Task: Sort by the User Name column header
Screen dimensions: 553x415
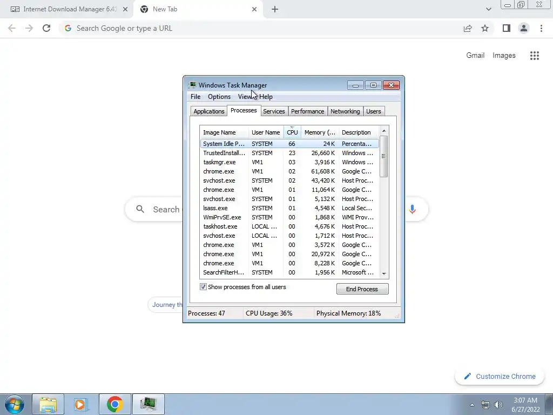Action: 266,132
